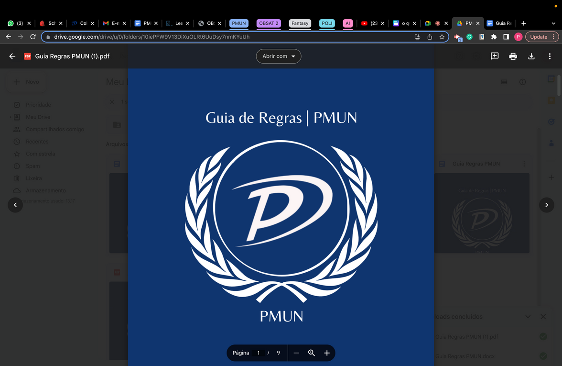Viewport: 562px width, 366px height.
Task: Zoom in on the PDF page
Action: [x=327, y=353]
